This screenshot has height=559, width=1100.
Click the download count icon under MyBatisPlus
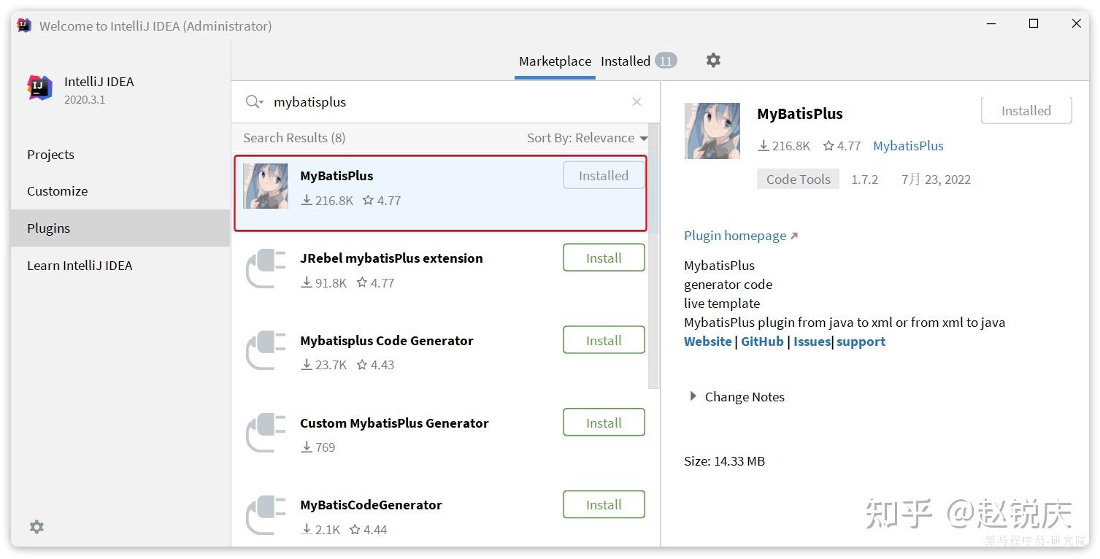(x=307, y=201)
